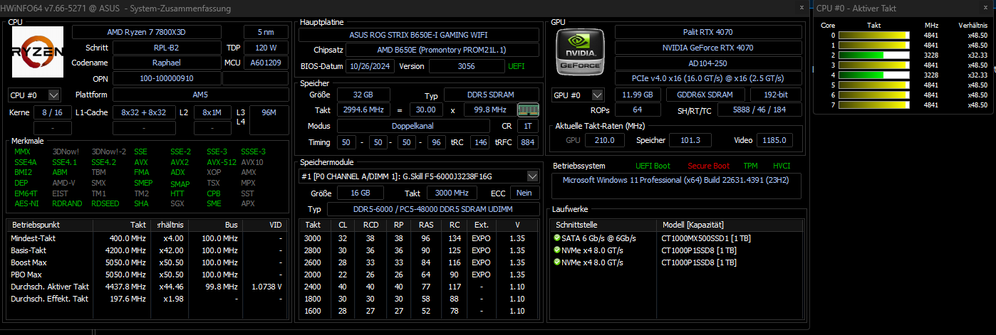Click the tRFC 884 timing field
Image resolution: width=996 pixels, height=335 pixels.
527,142
